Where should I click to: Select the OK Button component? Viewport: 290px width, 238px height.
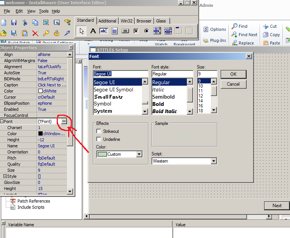point(125,31)
